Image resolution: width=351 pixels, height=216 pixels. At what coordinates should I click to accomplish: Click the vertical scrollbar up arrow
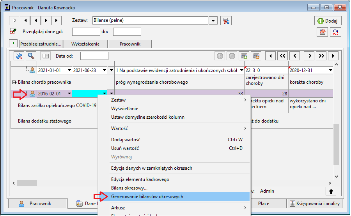point(336,64)
